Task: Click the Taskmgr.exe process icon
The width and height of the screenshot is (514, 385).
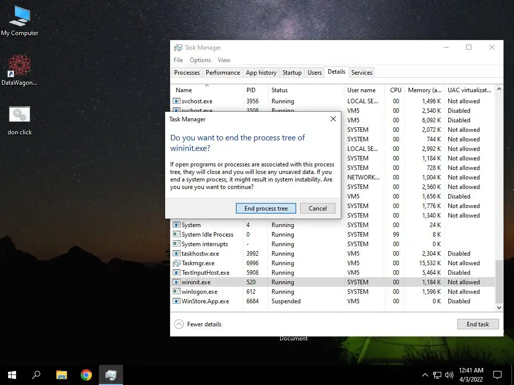Action: coord(177,263)
